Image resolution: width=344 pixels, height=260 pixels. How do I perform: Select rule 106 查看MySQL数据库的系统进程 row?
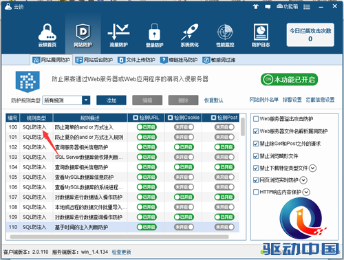pyautogui.click(x=122, y=187)
